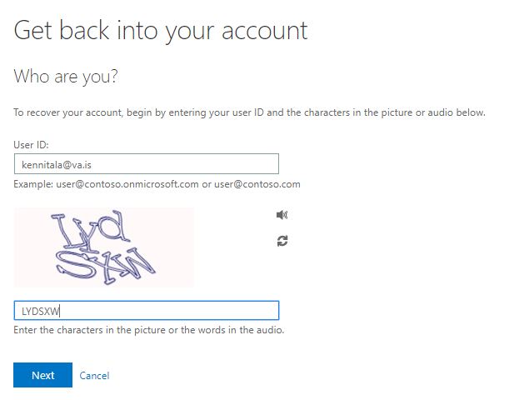
Task: Click the example user@contoso.onmicrosoft.com hint text
Action: (157, 184)
